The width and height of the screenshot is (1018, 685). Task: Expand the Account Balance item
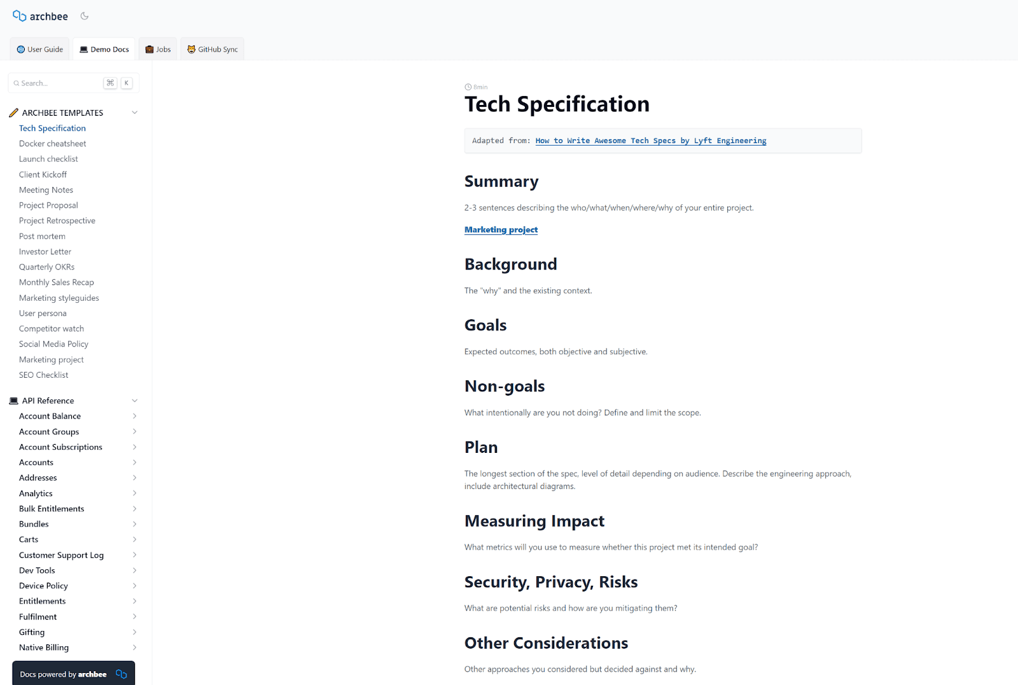click(x=134, y=416)
